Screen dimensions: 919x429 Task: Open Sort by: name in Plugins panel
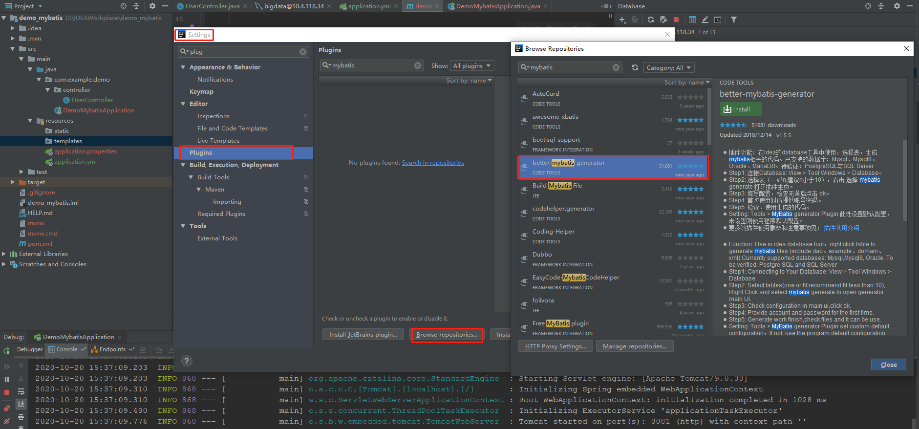[469, 81]
